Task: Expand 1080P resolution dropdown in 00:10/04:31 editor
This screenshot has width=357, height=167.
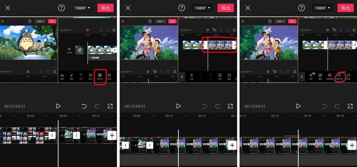Action: pyautogui.click(x=202, y=8)
